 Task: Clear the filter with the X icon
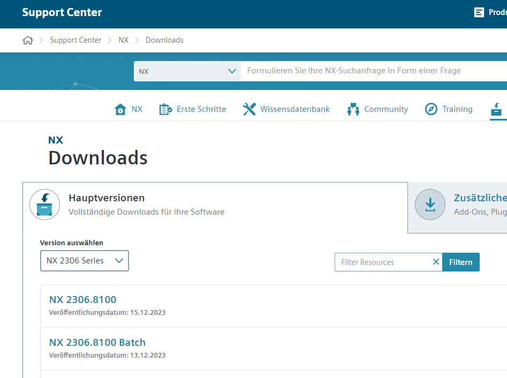436,262
